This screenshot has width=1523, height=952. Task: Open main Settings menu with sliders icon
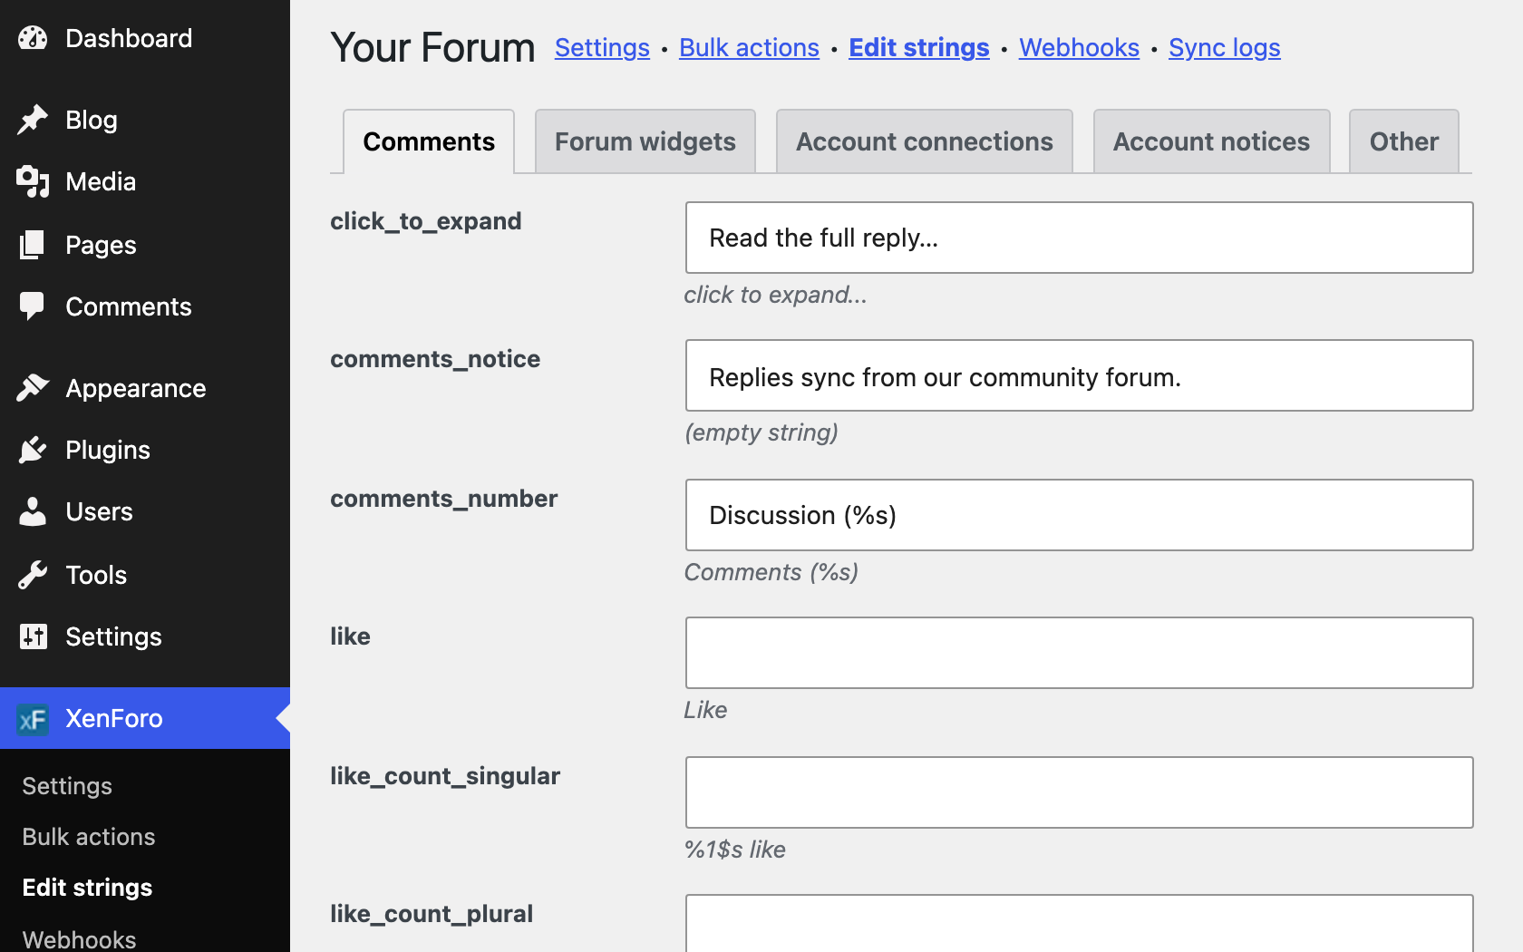coord(145,636)
